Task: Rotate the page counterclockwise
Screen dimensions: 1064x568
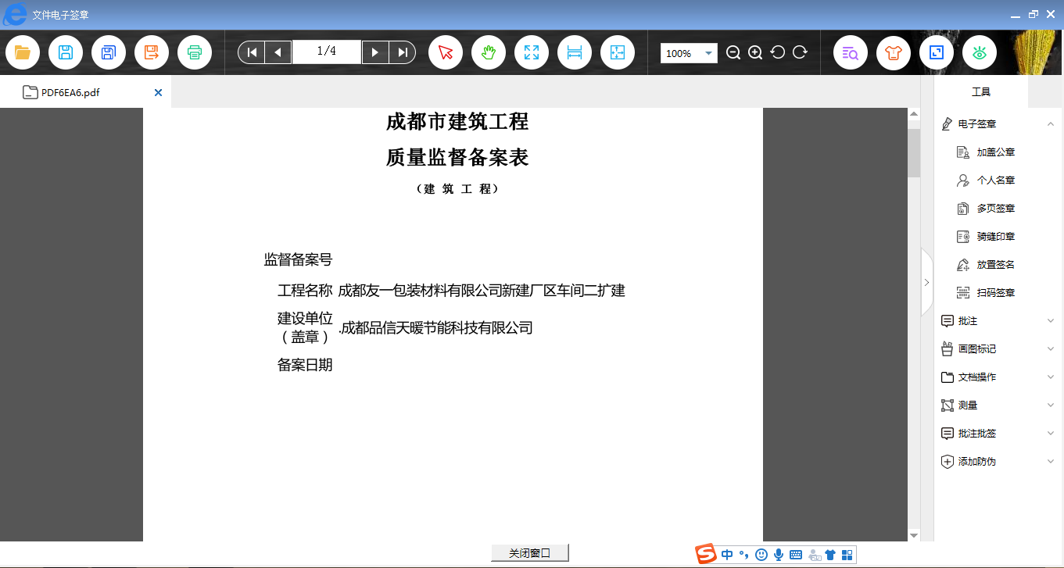Action: pyautogui.click(x=776, y=52)
